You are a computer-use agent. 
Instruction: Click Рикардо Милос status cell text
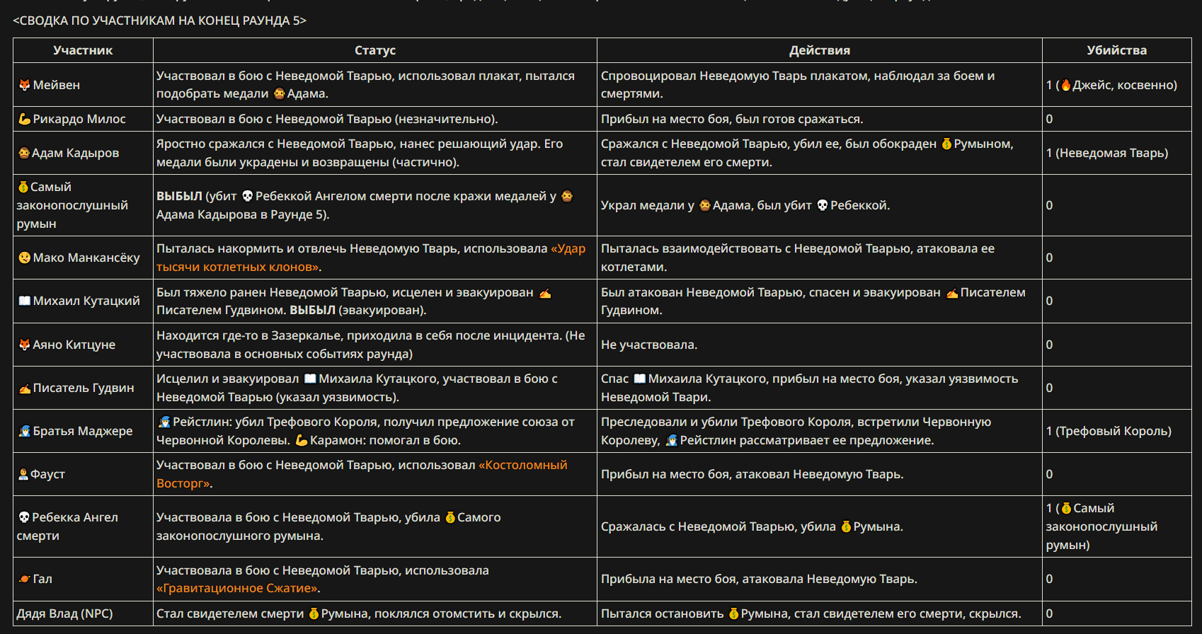tap(327, 119)
